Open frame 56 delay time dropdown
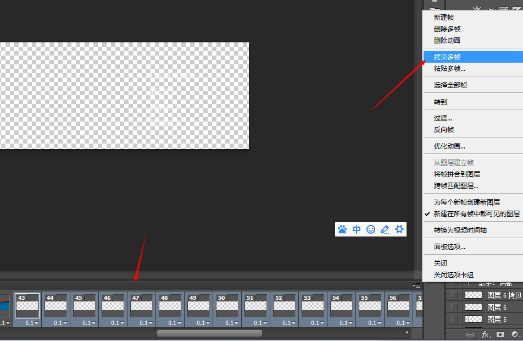The height and width of the screenshot is (341, 523). coord(404,323)
